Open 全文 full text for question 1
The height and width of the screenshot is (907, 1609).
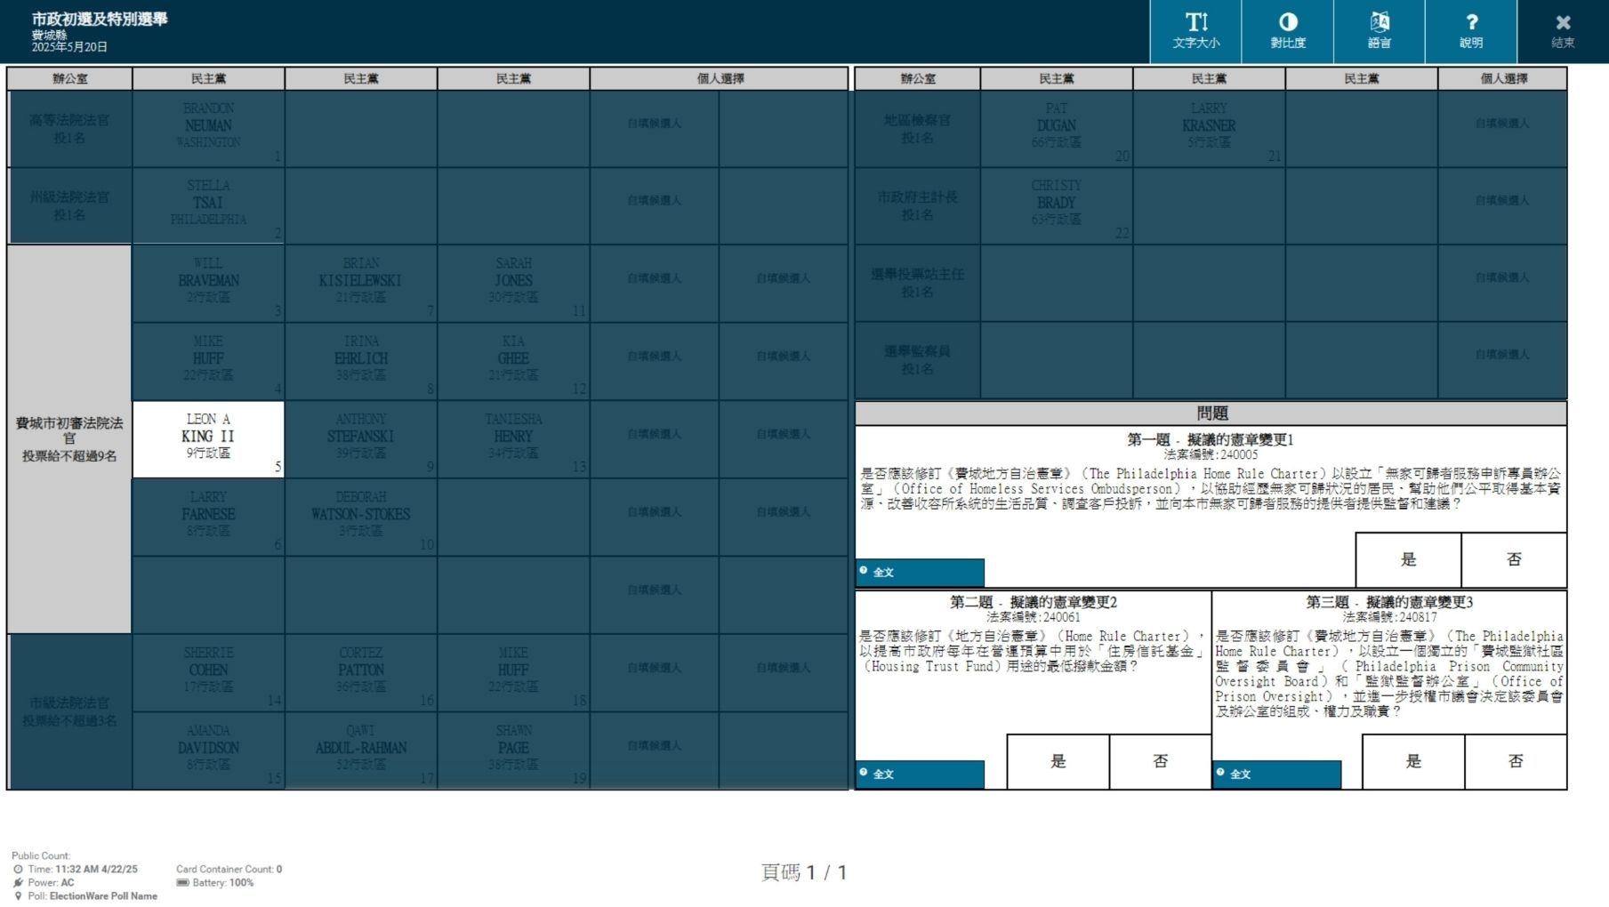(920, 572)
